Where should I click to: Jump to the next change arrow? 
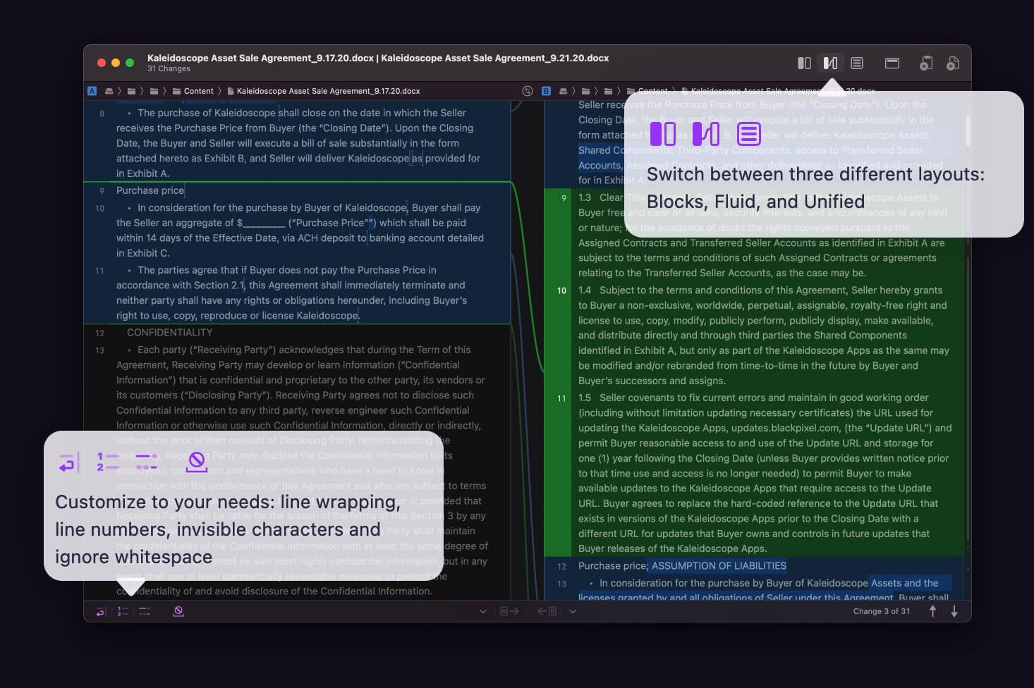click(x=954, y=611)
